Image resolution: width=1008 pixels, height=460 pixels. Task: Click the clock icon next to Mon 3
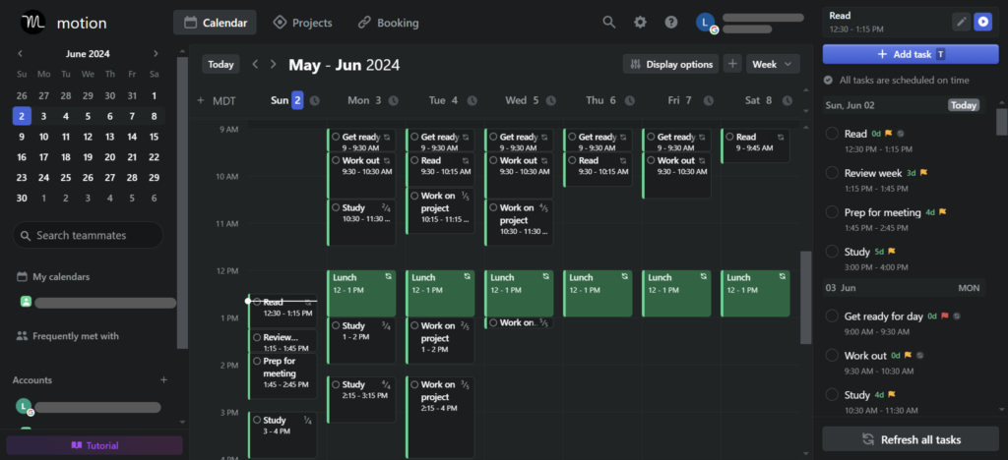coord(393,100)
